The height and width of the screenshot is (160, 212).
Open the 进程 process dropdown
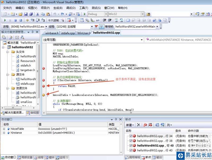click(x=46, y=26)
